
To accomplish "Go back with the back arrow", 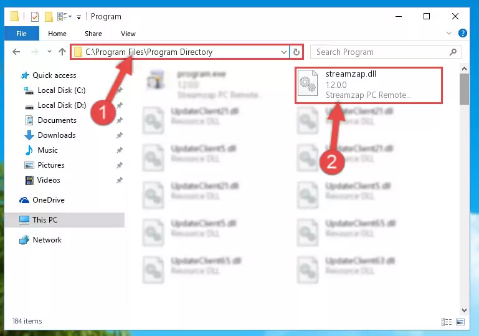I will tap(16, 52).
